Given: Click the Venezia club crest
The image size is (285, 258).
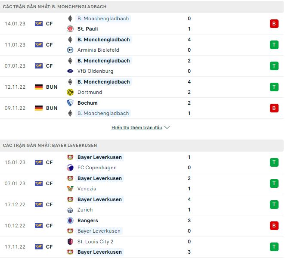Looking at the screenshot, I should (70, 189).
